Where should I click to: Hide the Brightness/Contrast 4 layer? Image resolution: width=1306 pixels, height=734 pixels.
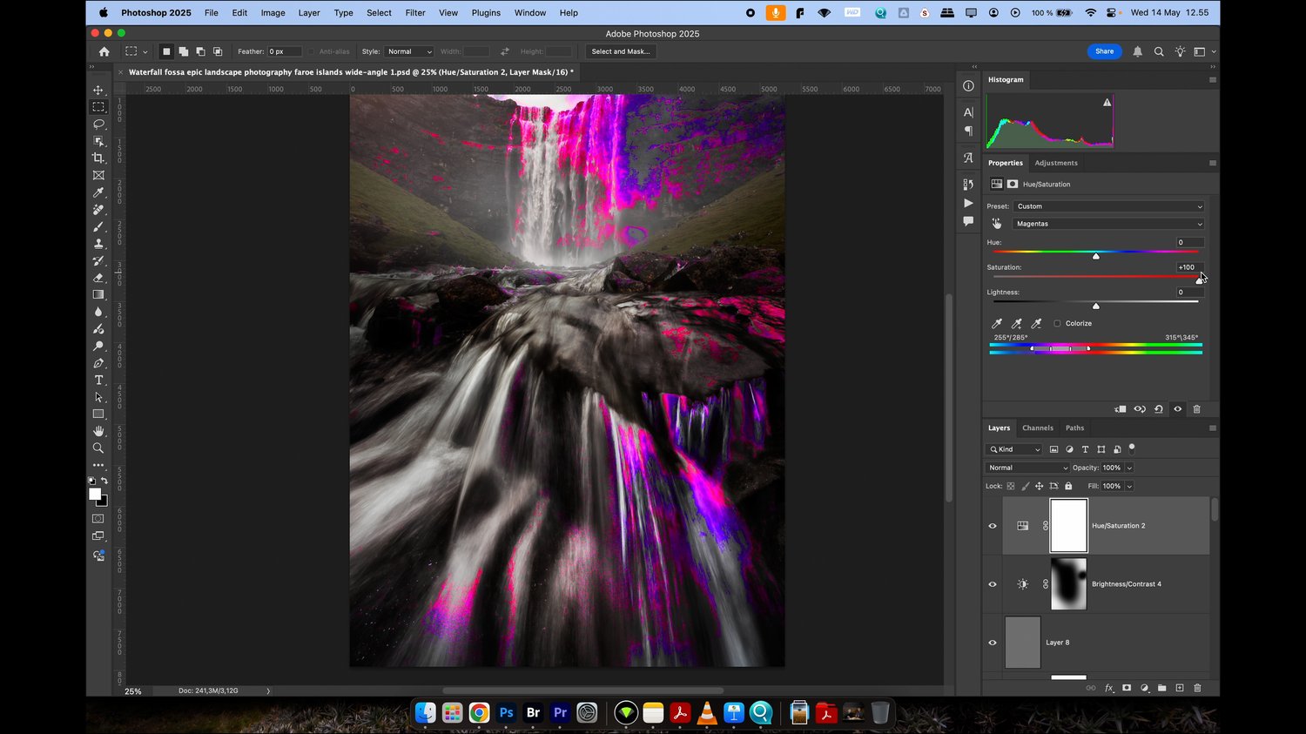click(x=992, y=584)
